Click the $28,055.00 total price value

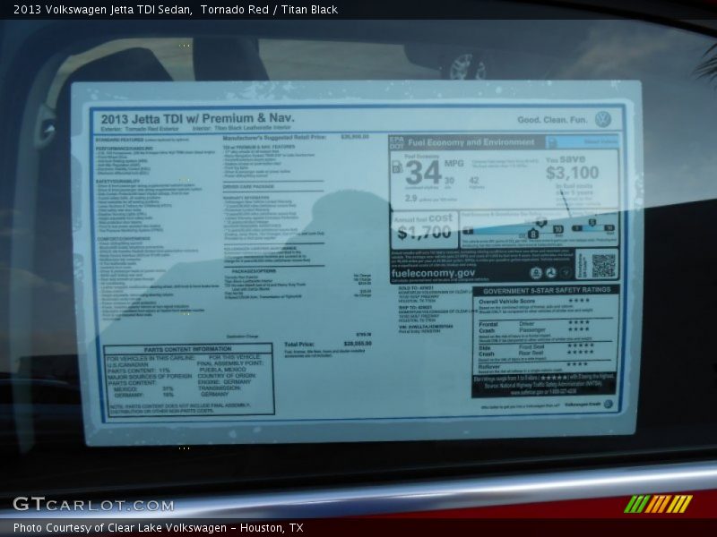coord(358,344)
